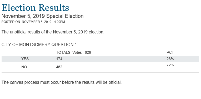Click the NO vote count 452
The width and height of the screenshot is (201, 99).
(x=59, y=67)
